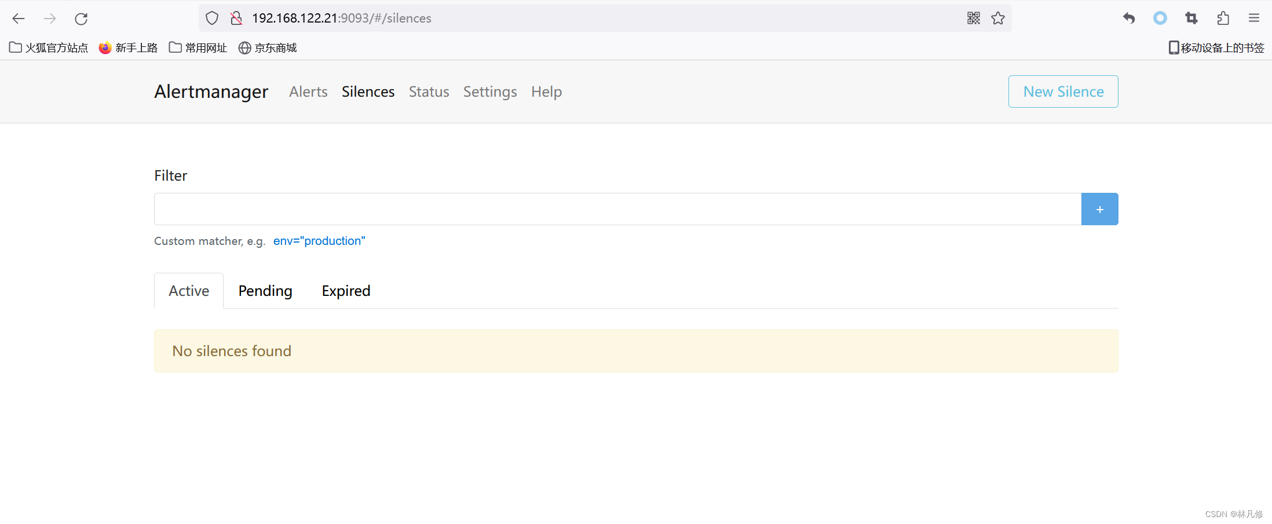Open 京东商城 bookmark
This screenshot has width=1272, height=524.
click(268, 47)
